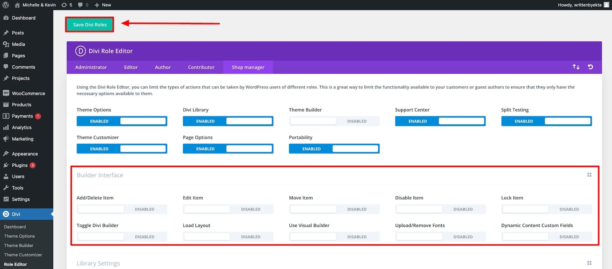Click the Save Divi Roles button

[x=90, y=25]
